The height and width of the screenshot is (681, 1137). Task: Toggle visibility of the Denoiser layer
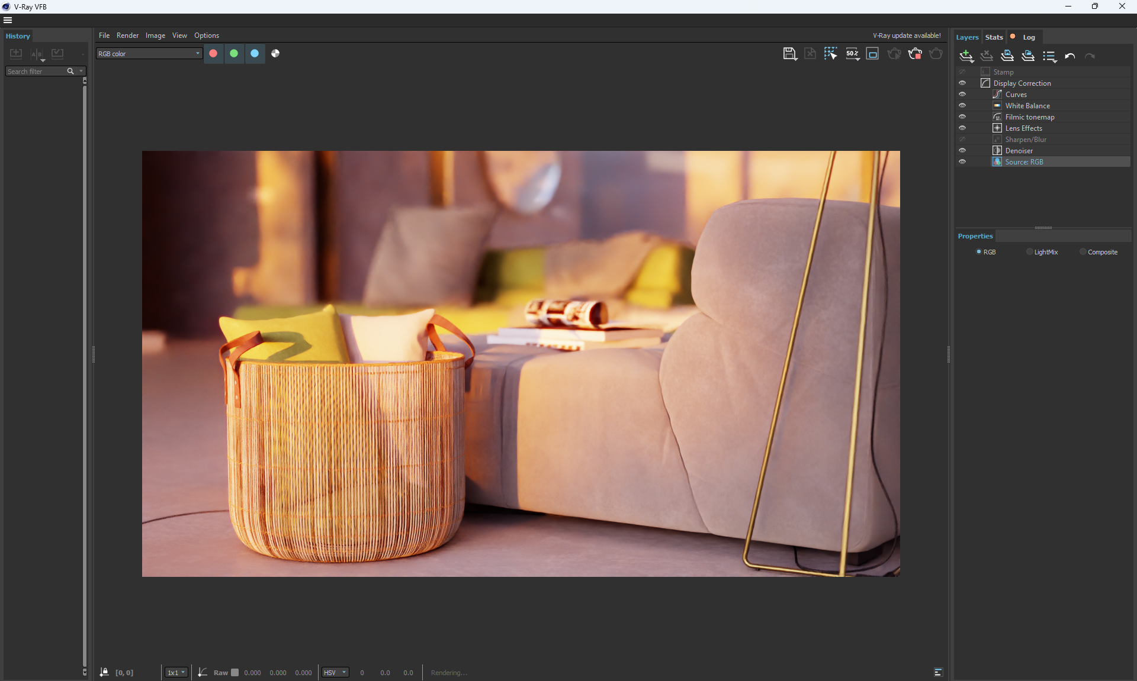(962, 151)
